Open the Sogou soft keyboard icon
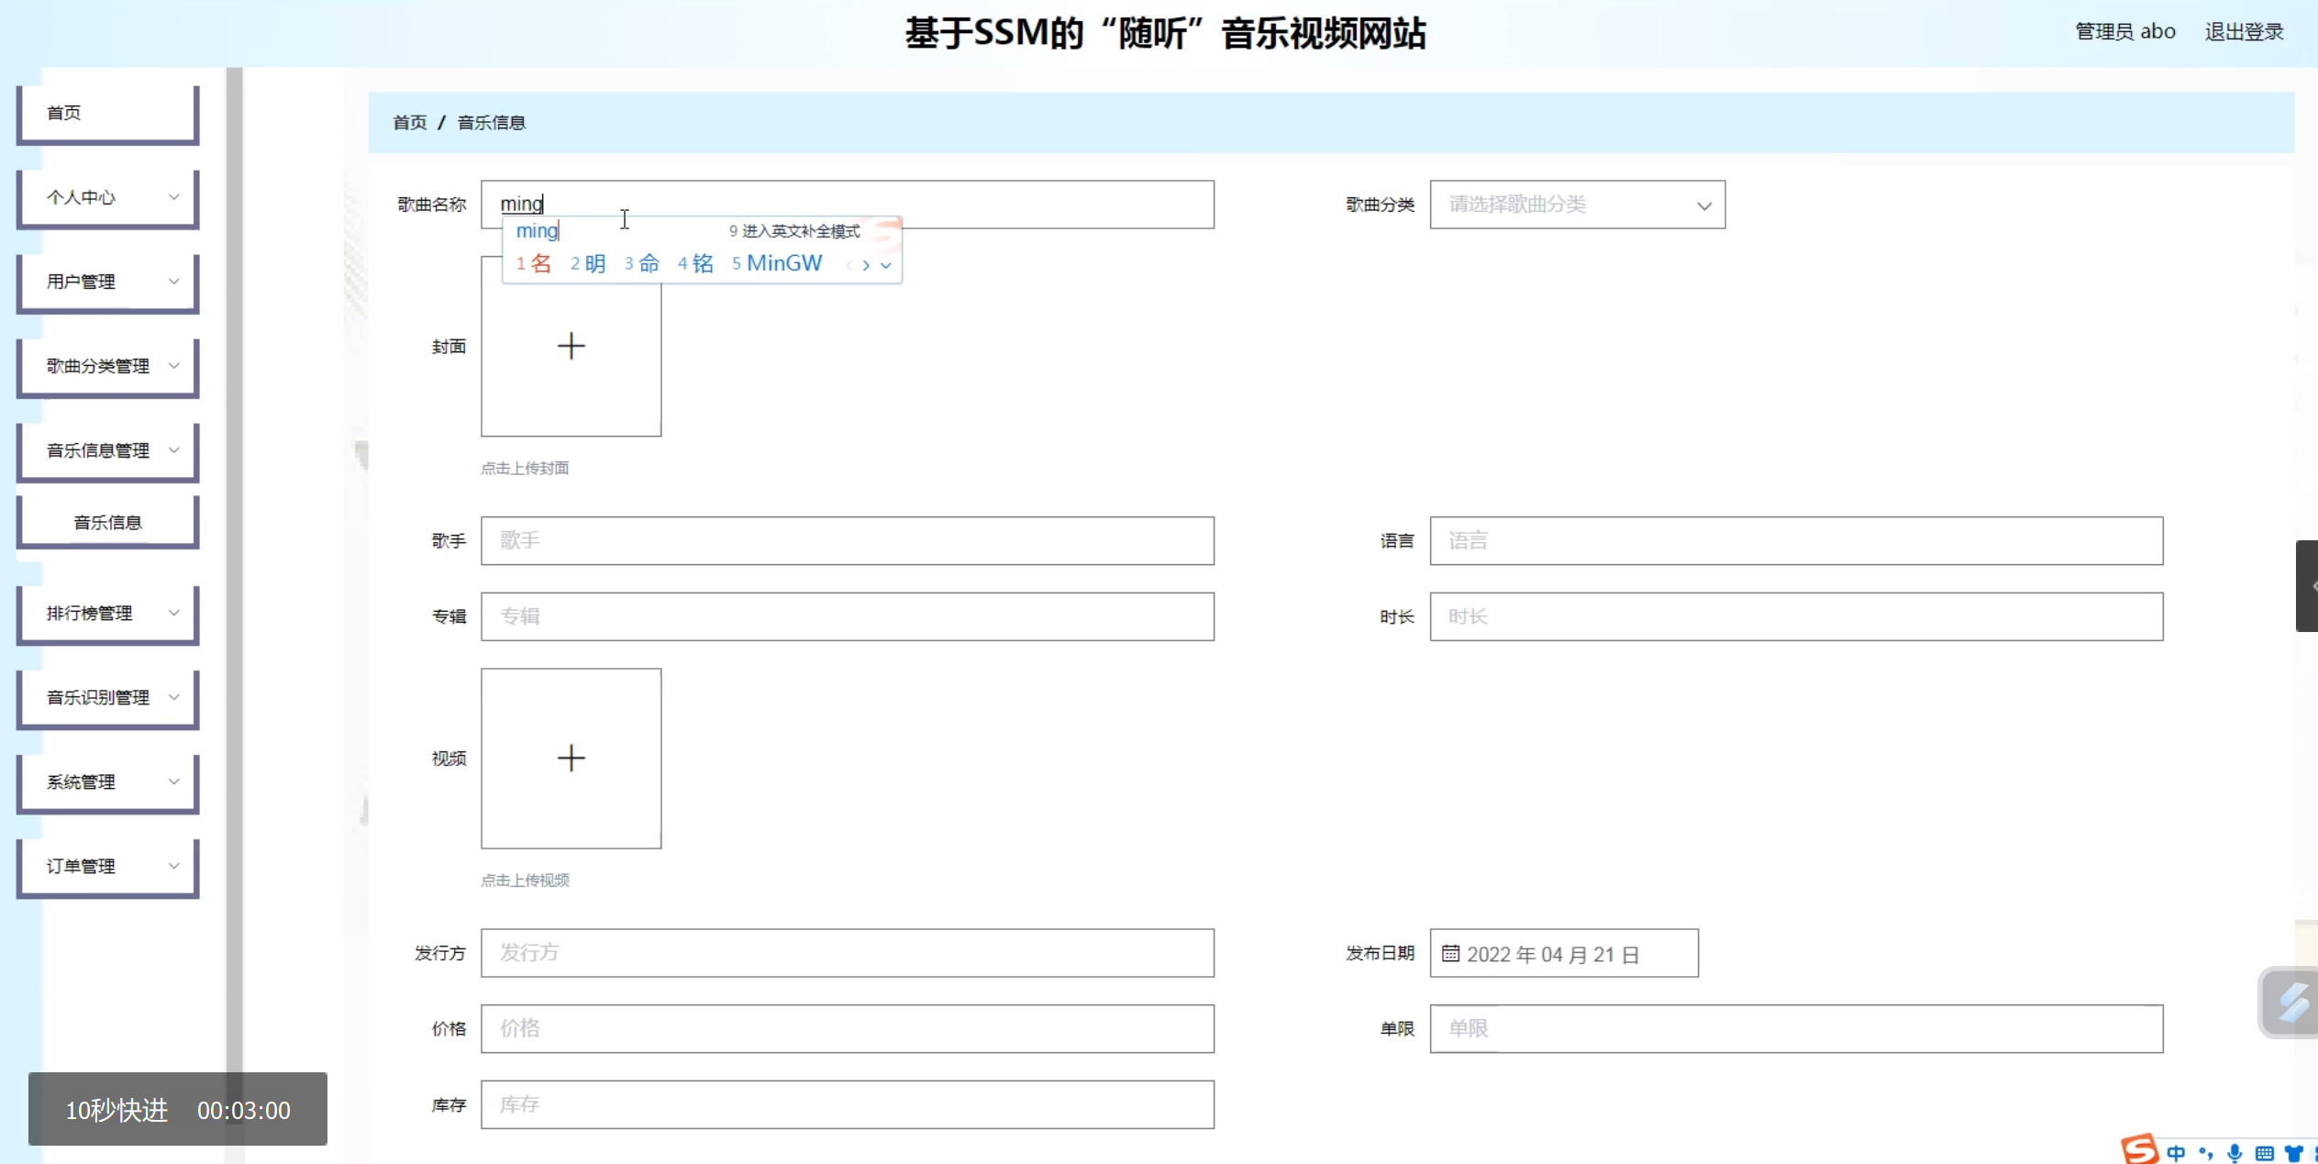 (x=2265, y=1153)
